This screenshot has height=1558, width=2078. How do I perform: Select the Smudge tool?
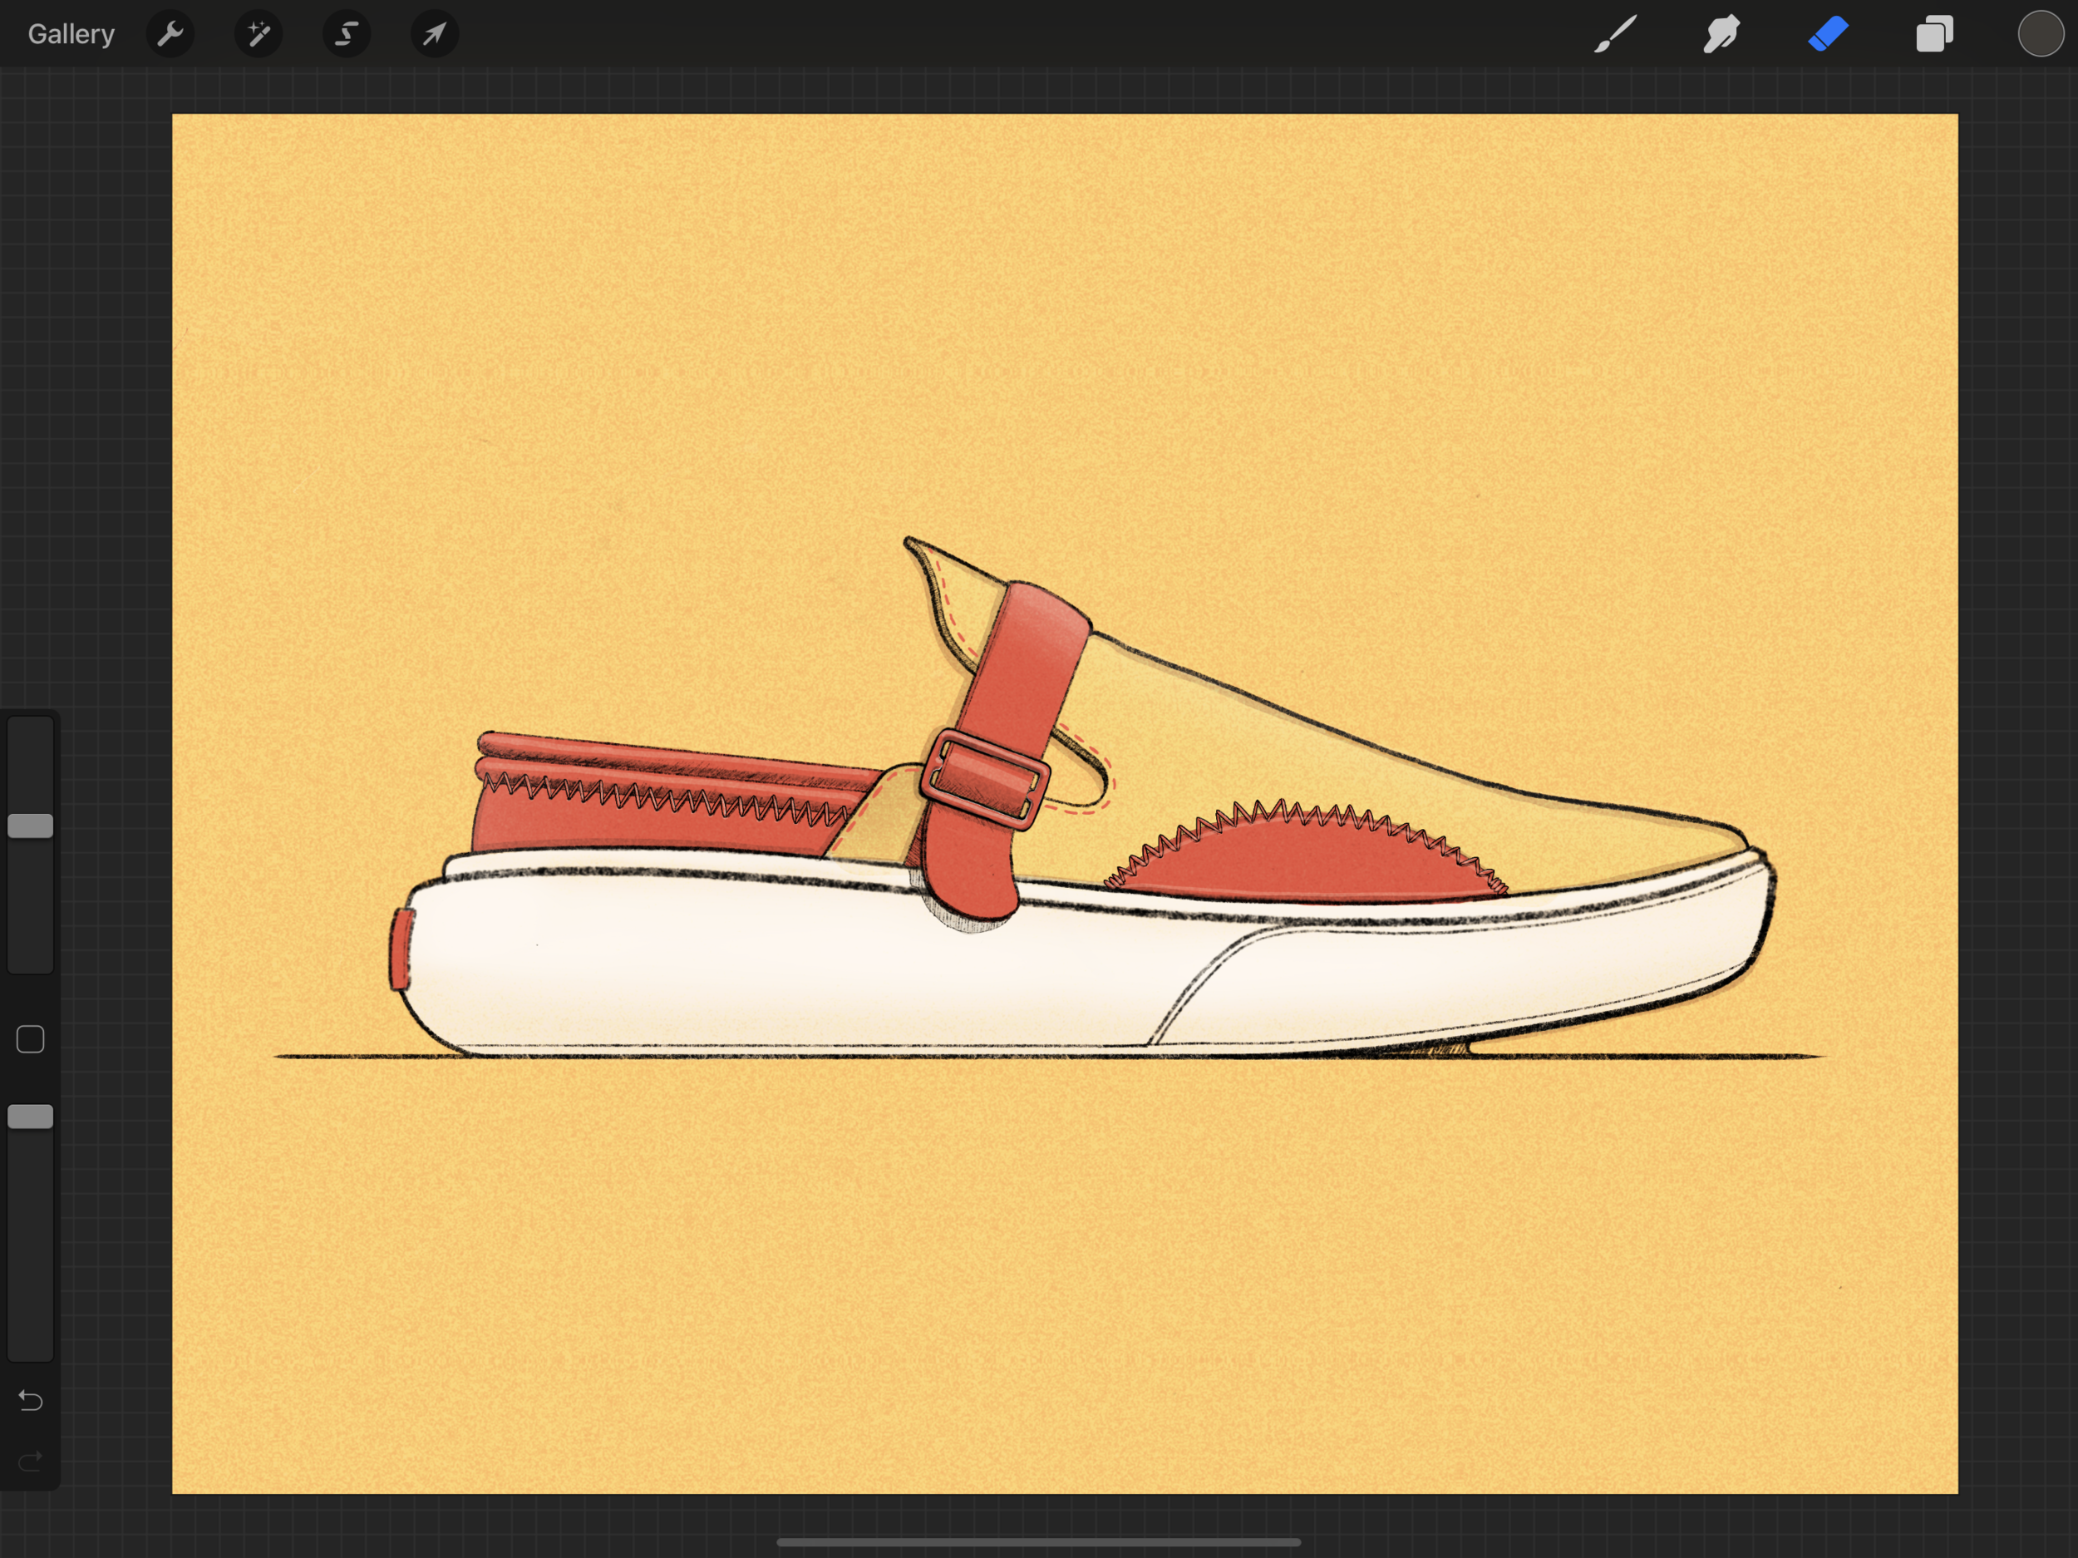click(1721, 35)
